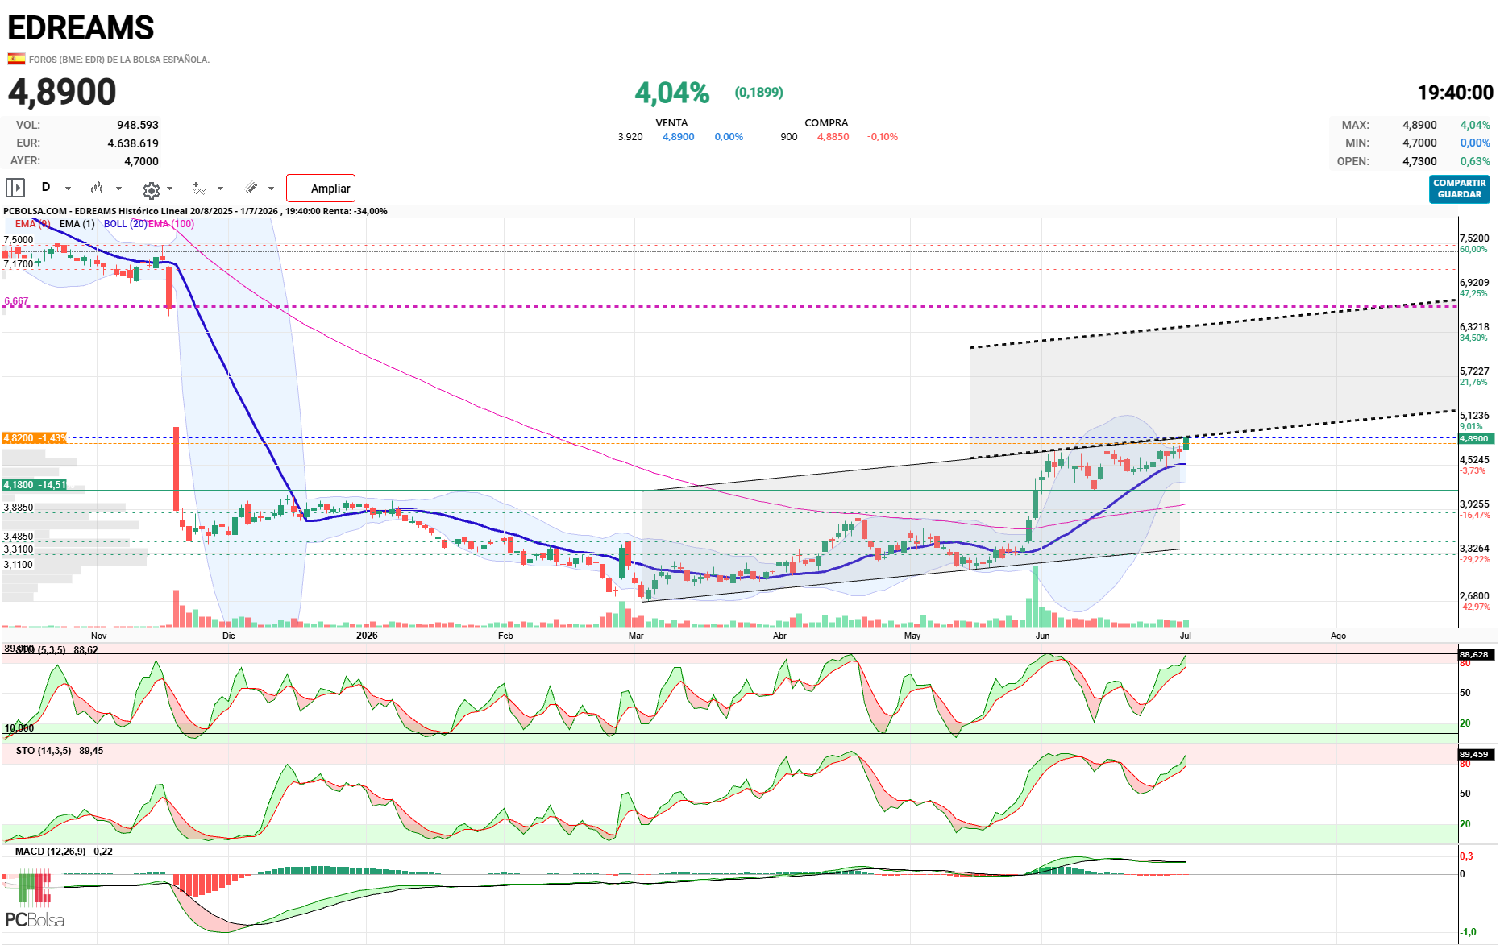
Task: Toggle the side panel icon
Action: click(x=15, y=188)
